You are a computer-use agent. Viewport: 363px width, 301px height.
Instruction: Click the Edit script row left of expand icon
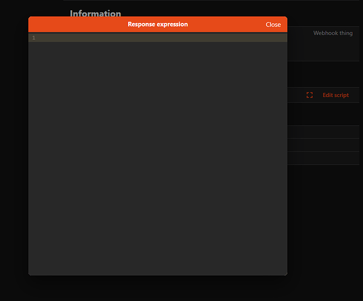(296, 95)
